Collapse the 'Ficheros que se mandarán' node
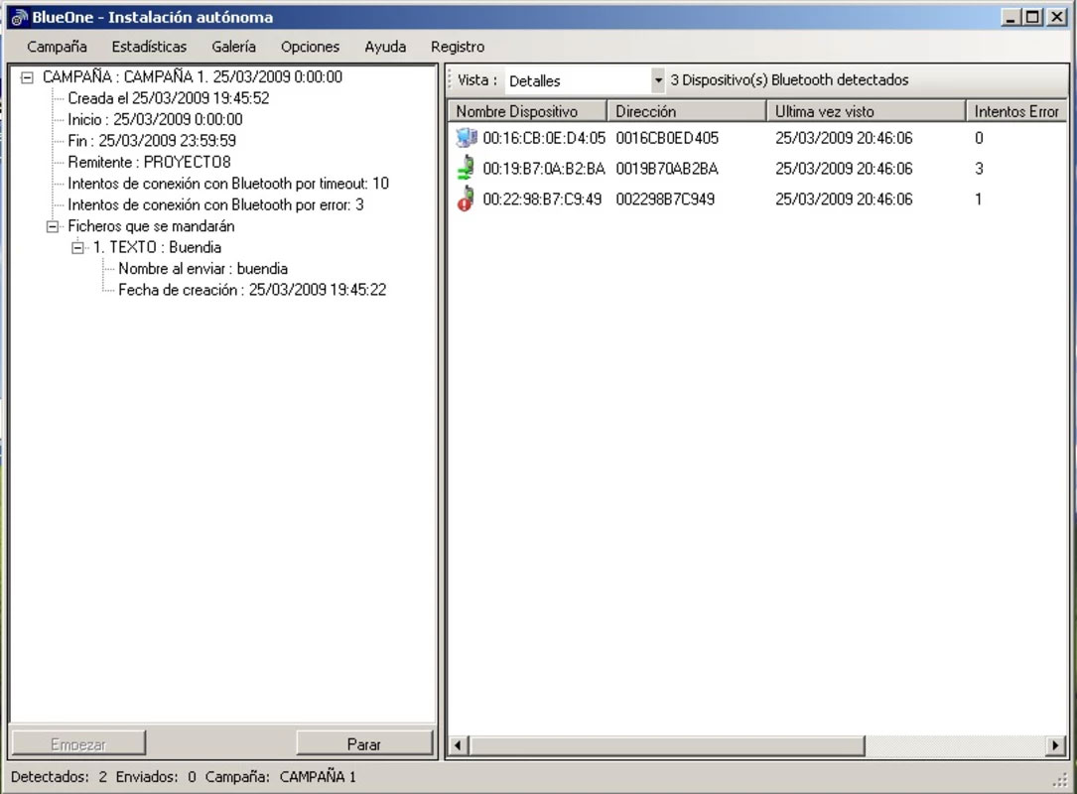Screen dimensions: 1077x794 click(x=53, y=226)
